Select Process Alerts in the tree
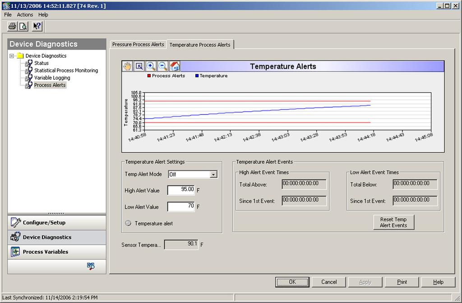This screenshot has width=462, height=303. click(50, 85)
